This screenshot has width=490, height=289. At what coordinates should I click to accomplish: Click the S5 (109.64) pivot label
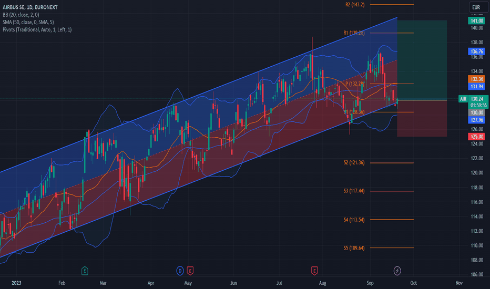click(354, 248)
